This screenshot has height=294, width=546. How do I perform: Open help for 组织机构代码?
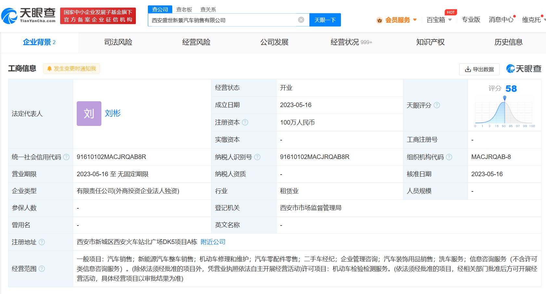coord(449,157)
